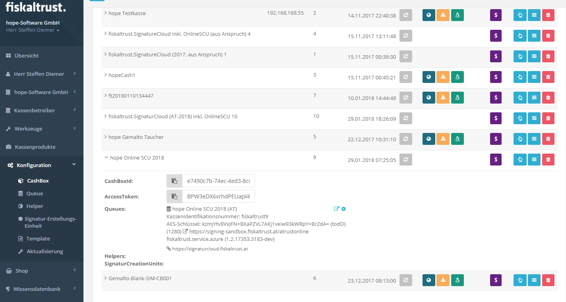The width and height of the screenshot is (566, 302).
Task: Expand the hopeCash1 row
Action: click(x=106, y=75)
